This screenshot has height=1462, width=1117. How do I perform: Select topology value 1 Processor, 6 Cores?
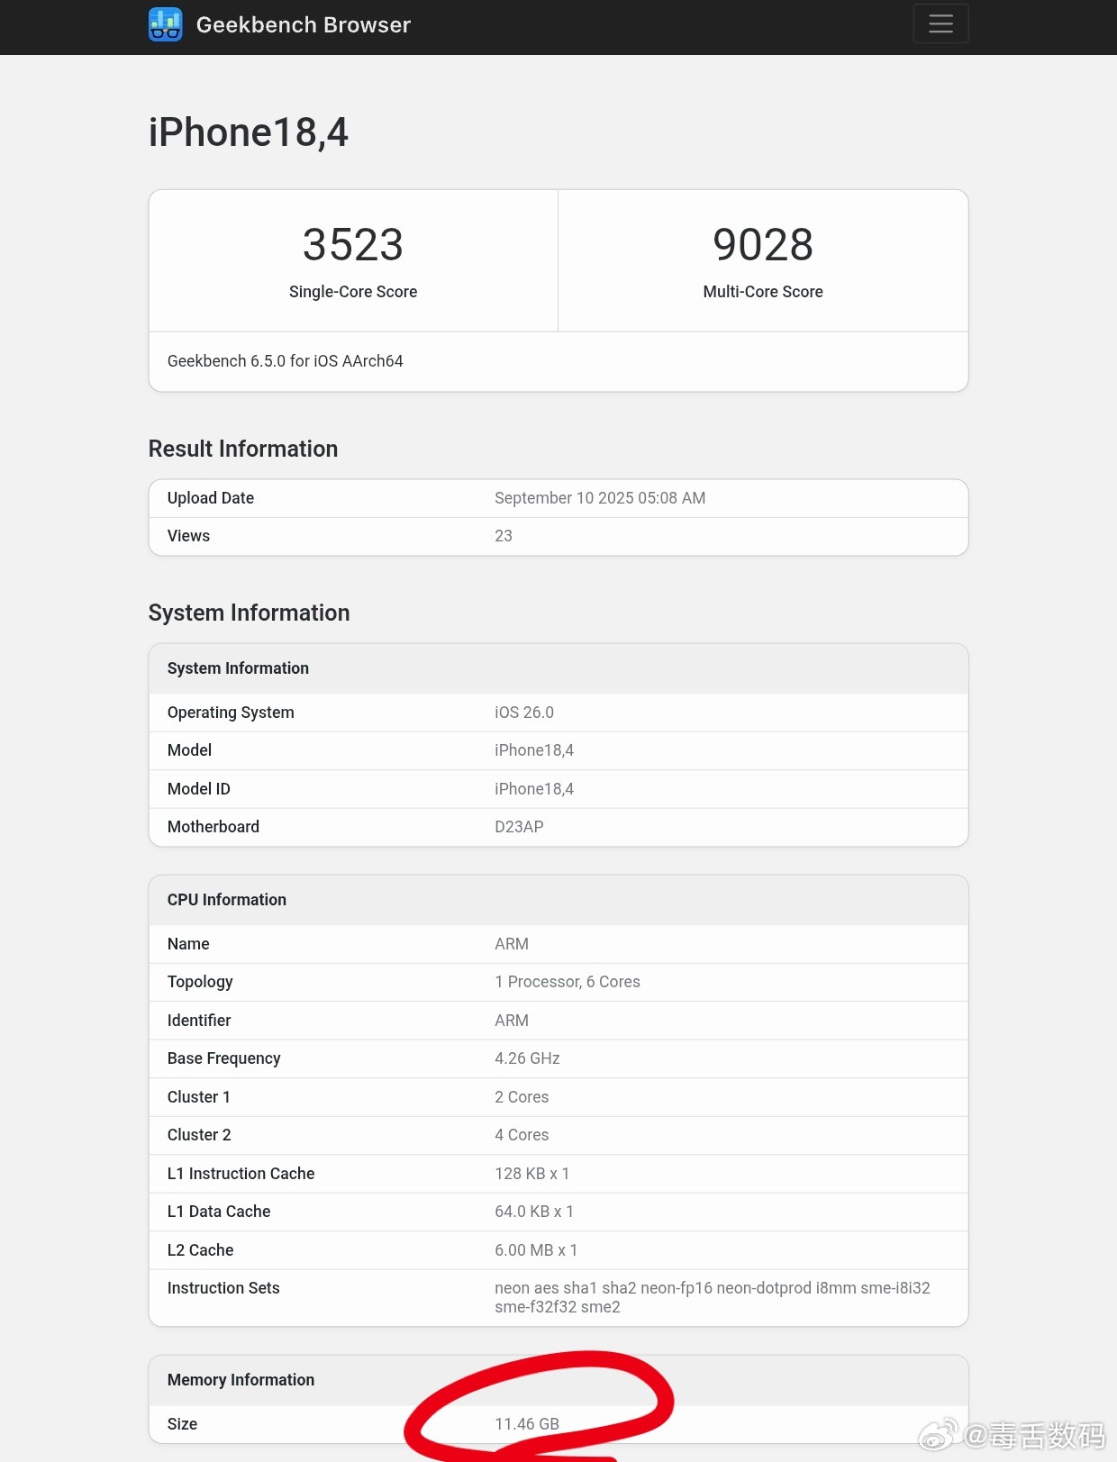click(568, 982)
